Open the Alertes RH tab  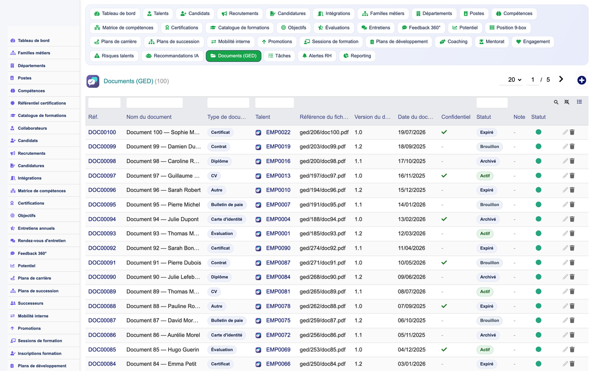tap(316, 56)
